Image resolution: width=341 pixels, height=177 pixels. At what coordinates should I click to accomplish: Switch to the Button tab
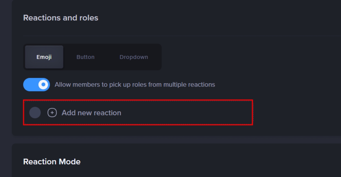click(85, 57)
